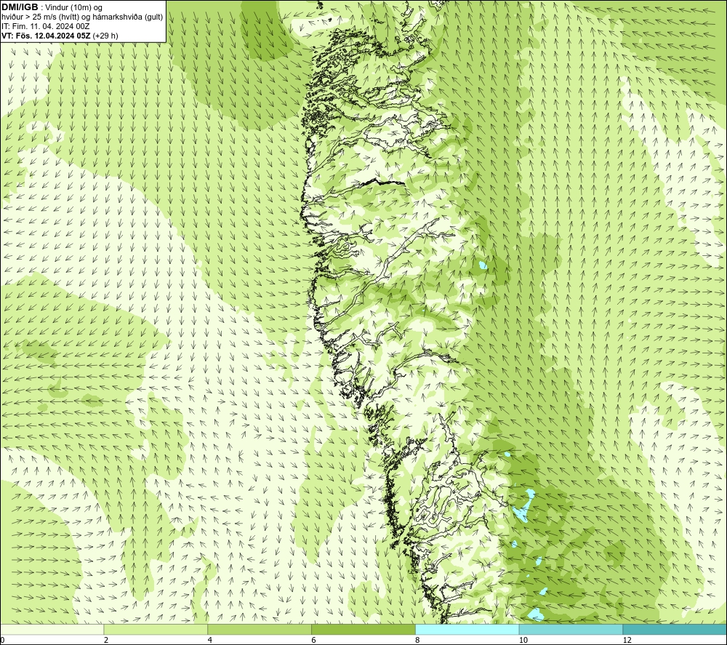Image resolution: width=727 pixels, height=645 pixels.
Task: Click the scale label '0'
Action: [2, 641]
